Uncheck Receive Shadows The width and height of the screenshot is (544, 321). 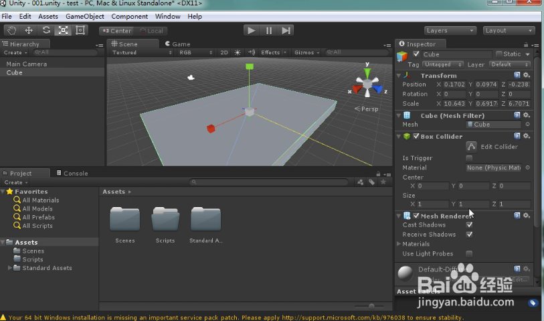click(x=469, y=235)
